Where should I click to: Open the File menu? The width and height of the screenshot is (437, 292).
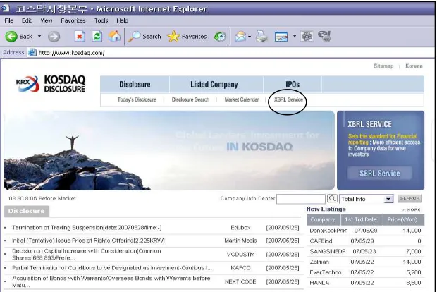8,20
